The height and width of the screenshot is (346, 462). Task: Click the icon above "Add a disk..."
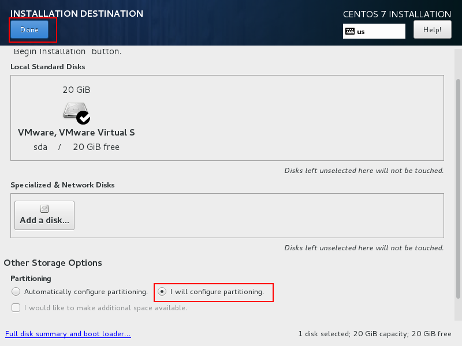tap(44, 209)
